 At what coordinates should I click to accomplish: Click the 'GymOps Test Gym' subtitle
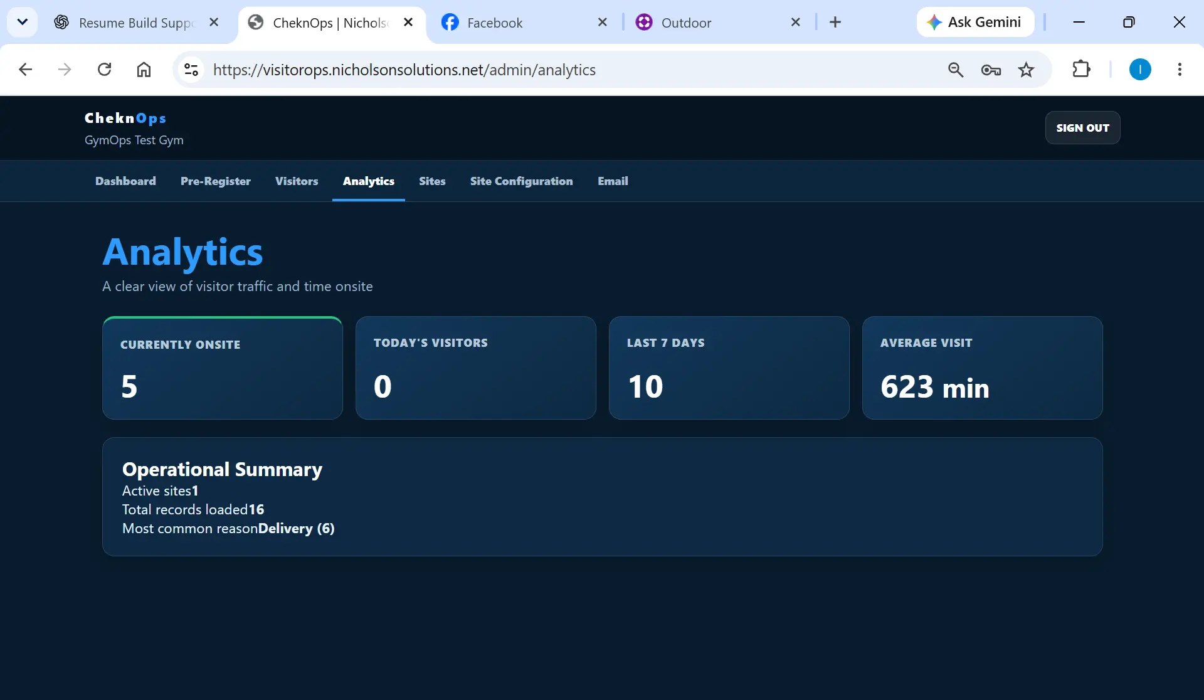(134, 141)
